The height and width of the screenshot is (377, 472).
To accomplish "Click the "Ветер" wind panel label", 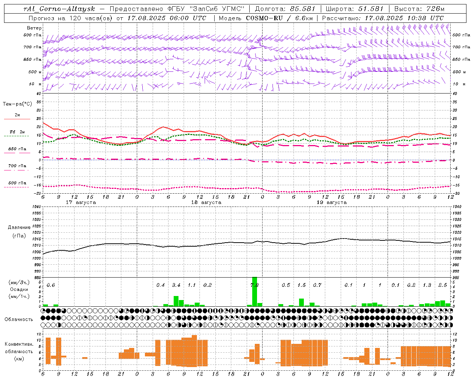I will pos(34,28).
